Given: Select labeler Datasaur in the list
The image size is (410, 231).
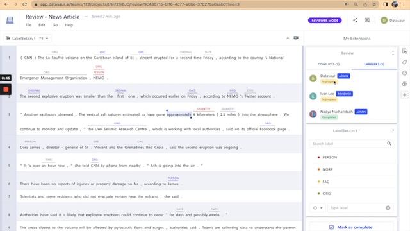Looking at the screenshot, I should [352, 78].
